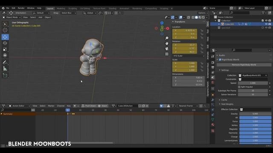Select the Scale tool in toolbar

pyautogui.click(x=5, y=49)
